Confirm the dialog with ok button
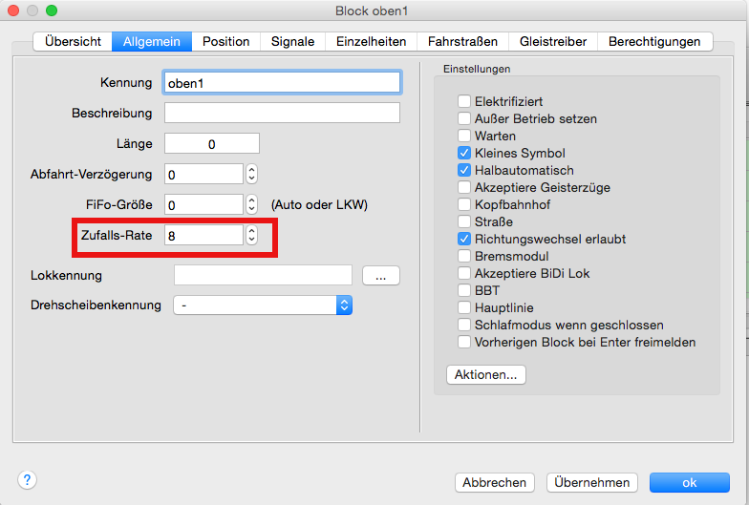749x505 pixels. point(689,482)
